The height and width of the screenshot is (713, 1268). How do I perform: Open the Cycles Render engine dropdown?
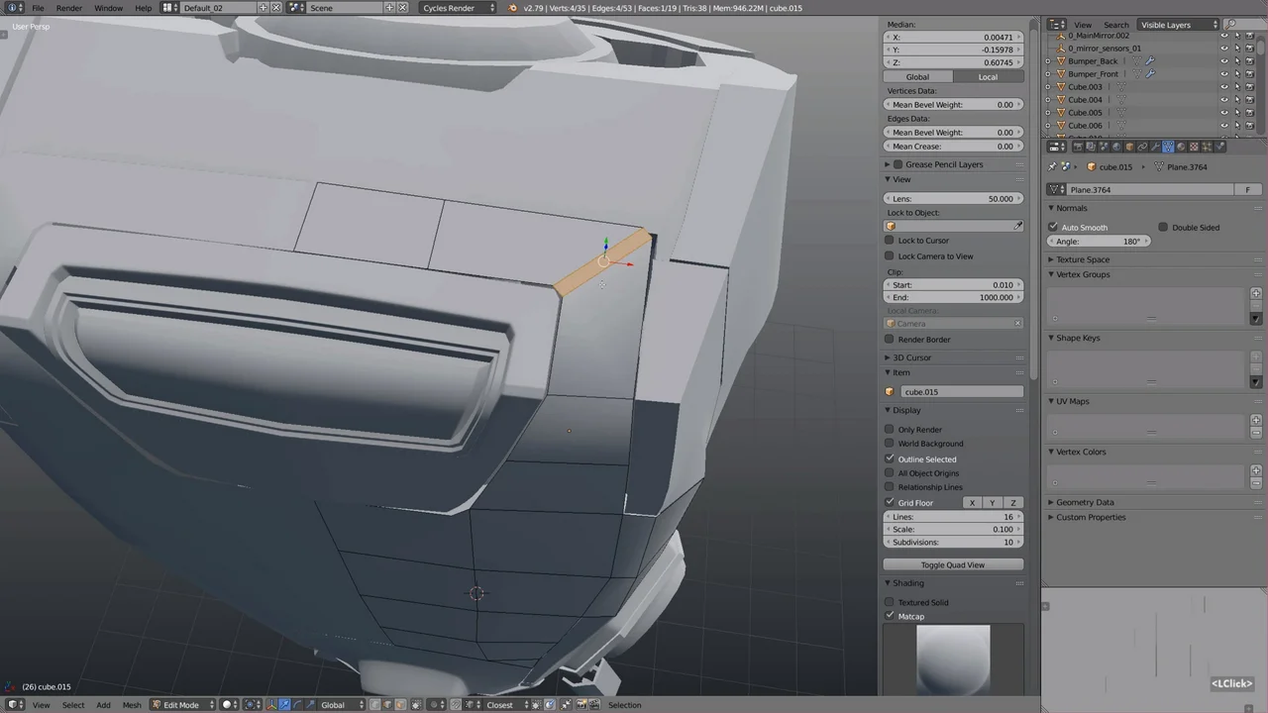(458, 8)
